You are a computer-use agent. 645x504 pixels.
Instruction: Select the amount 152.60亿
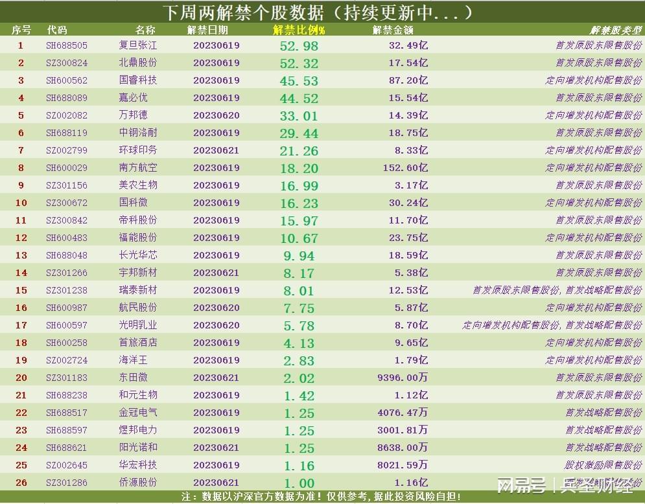[406, 168]
